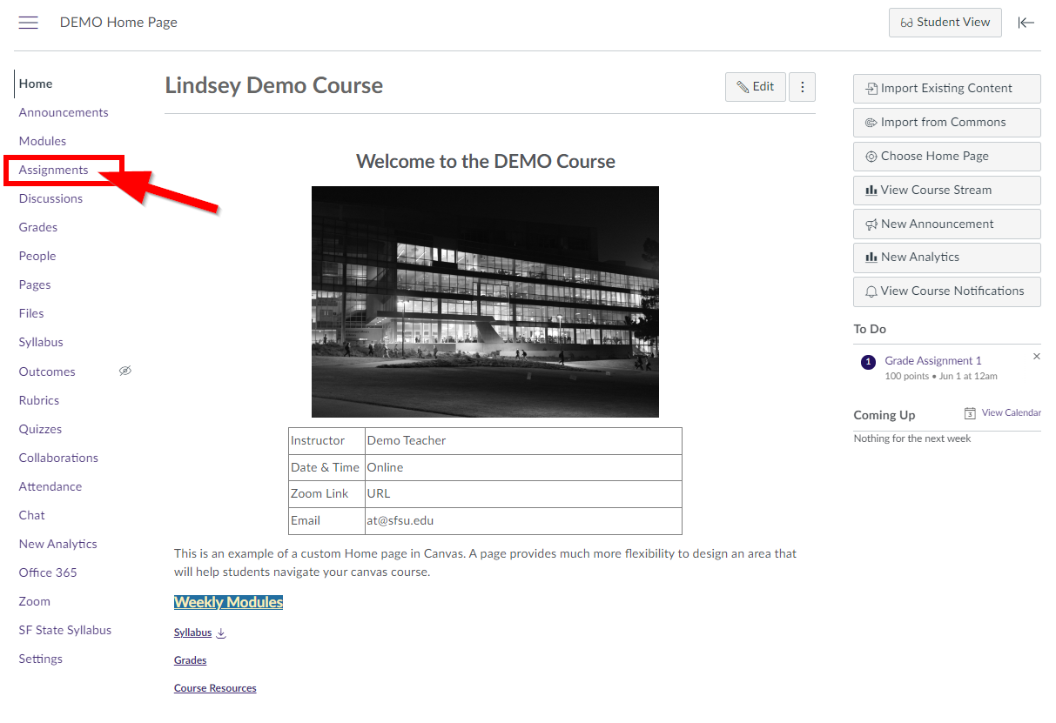Open New Analytics from right sidebar
Image resolution: width=1056 pixels, height=723 pixels.
(947, 258)
